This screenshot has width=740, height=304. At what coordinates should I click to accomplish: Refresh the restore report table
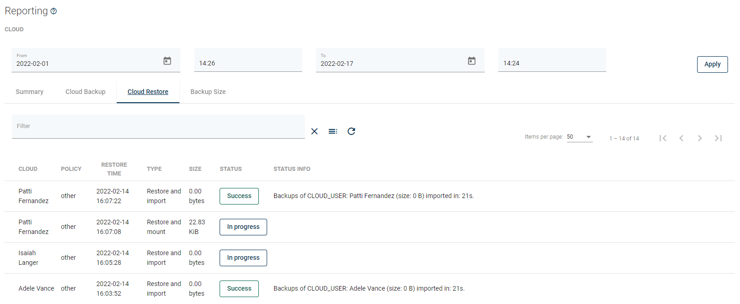point(351,131)
